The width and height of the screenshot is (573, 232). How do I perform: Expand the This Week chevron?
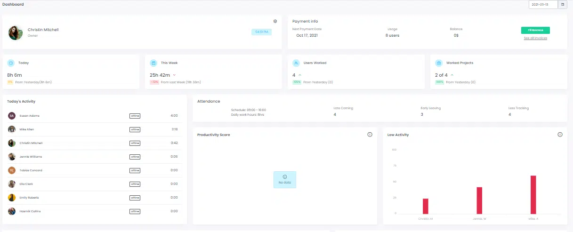[x=174, y=75]
